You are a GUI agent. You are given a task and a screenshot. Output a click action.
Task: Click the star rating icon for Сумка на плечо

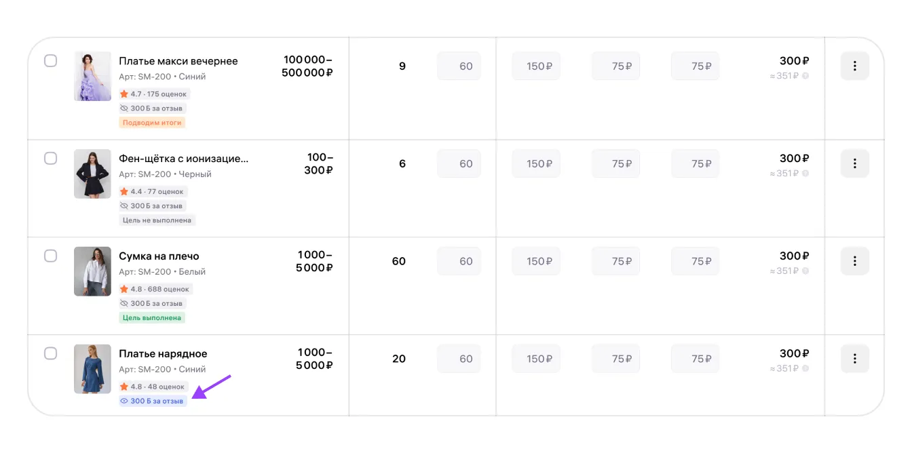[x=124, y=290]
